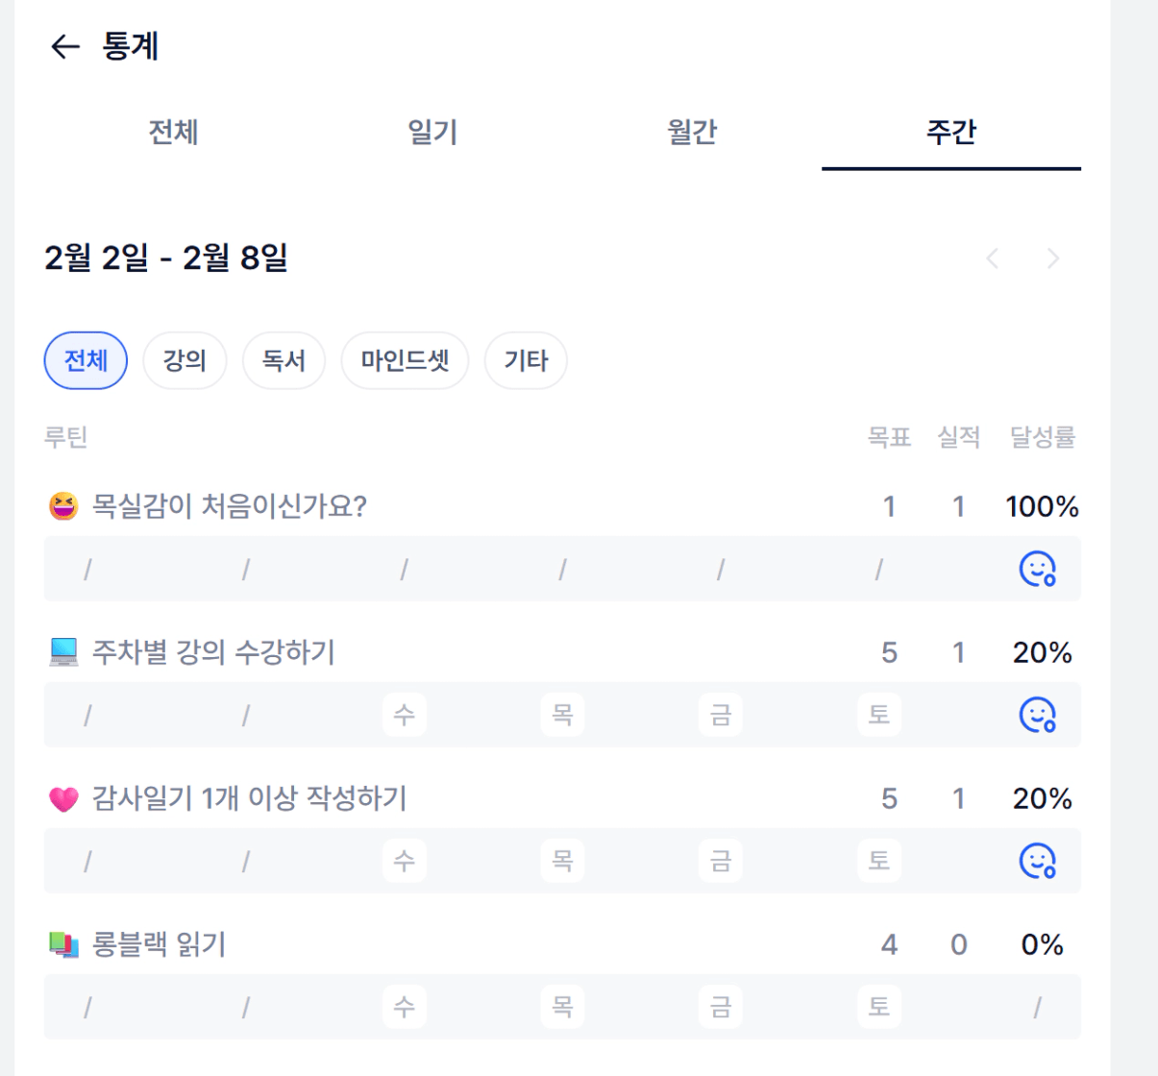
Task: Select the 기타 filter chip
Action: tap(526, 360)
